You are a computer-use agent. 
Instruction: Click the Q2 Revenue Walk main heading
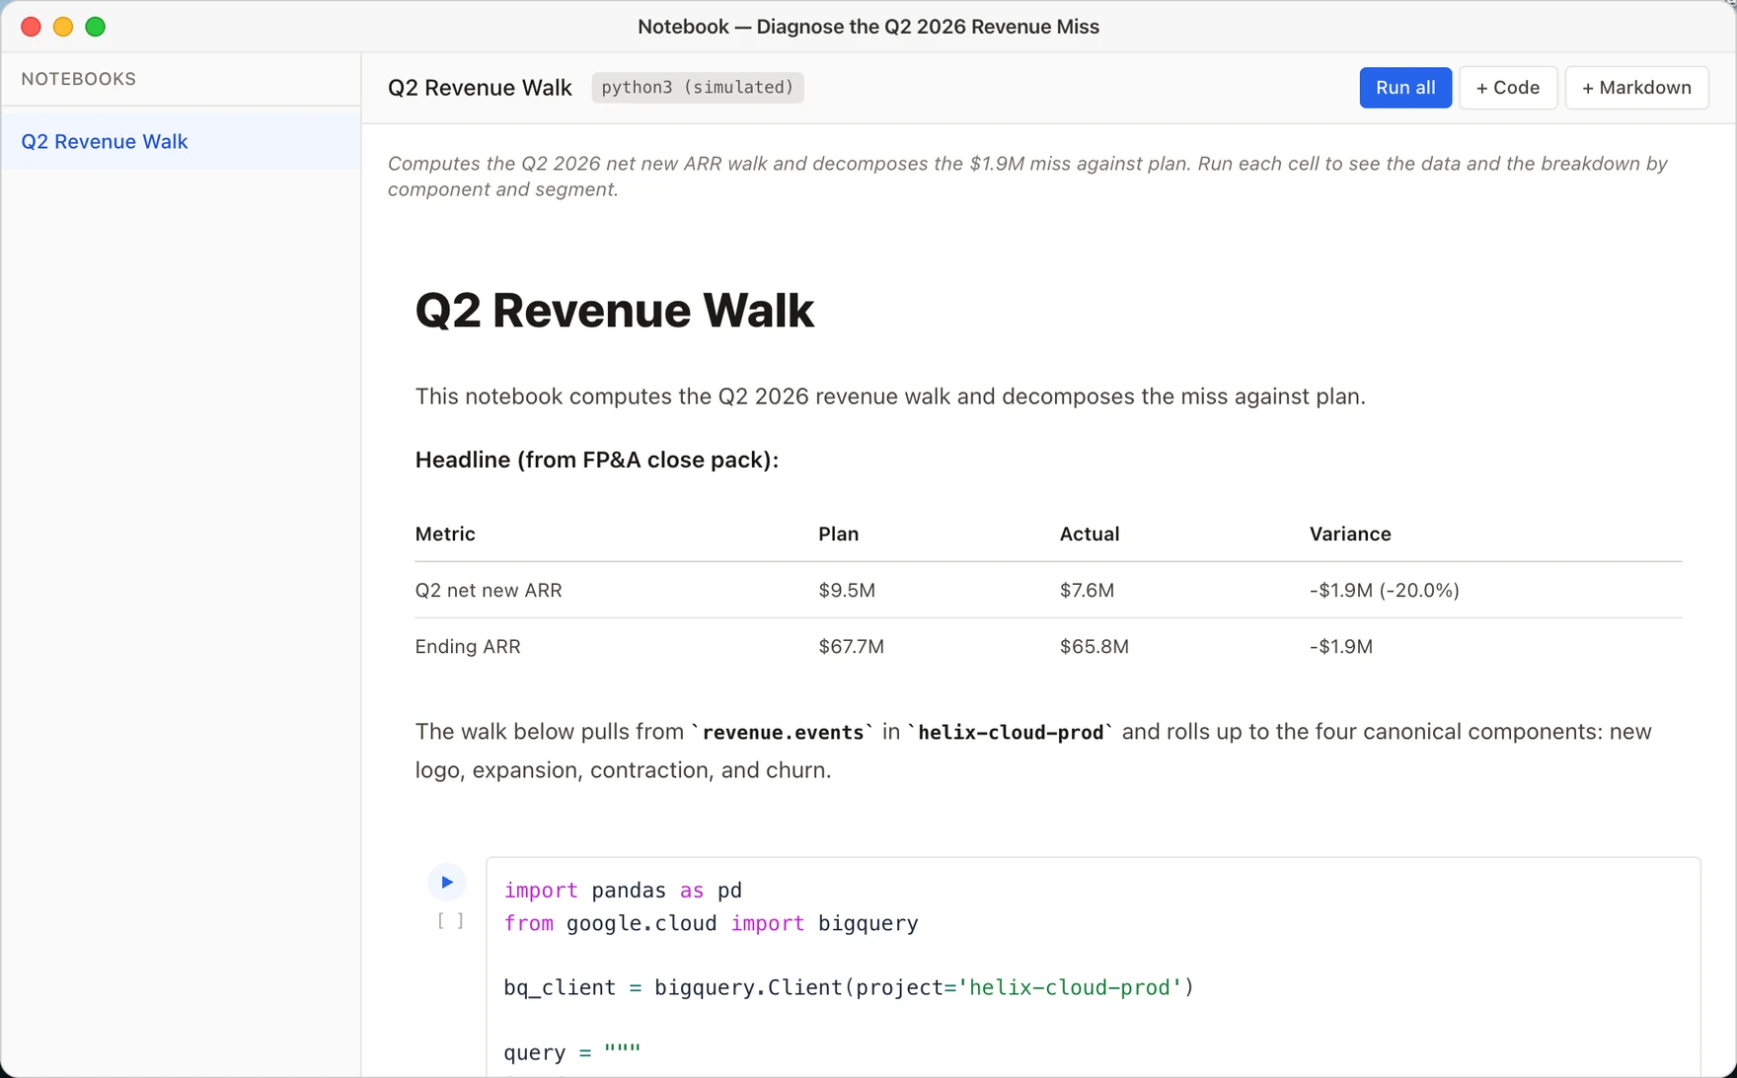point(614,311)
